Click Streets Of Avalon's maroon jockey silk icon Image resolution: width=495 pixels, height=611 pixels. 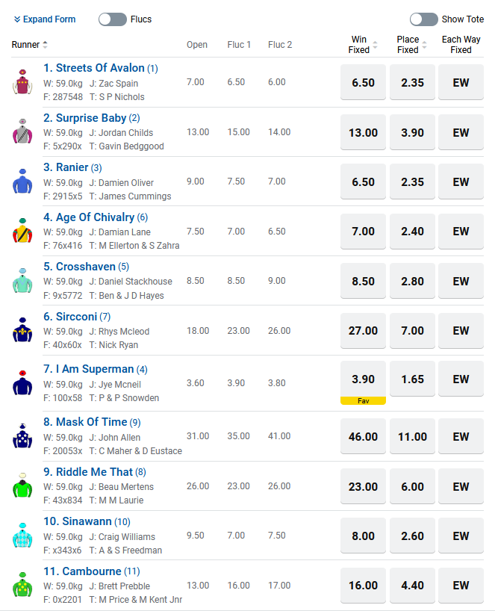pos(22,82)
